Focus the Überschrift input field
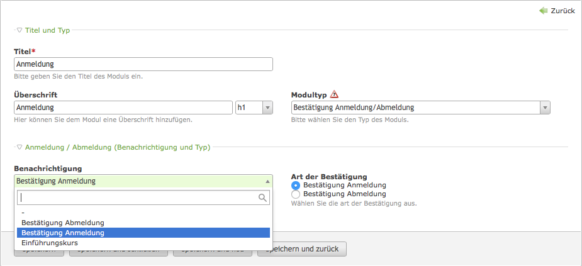 coord(123,108)
